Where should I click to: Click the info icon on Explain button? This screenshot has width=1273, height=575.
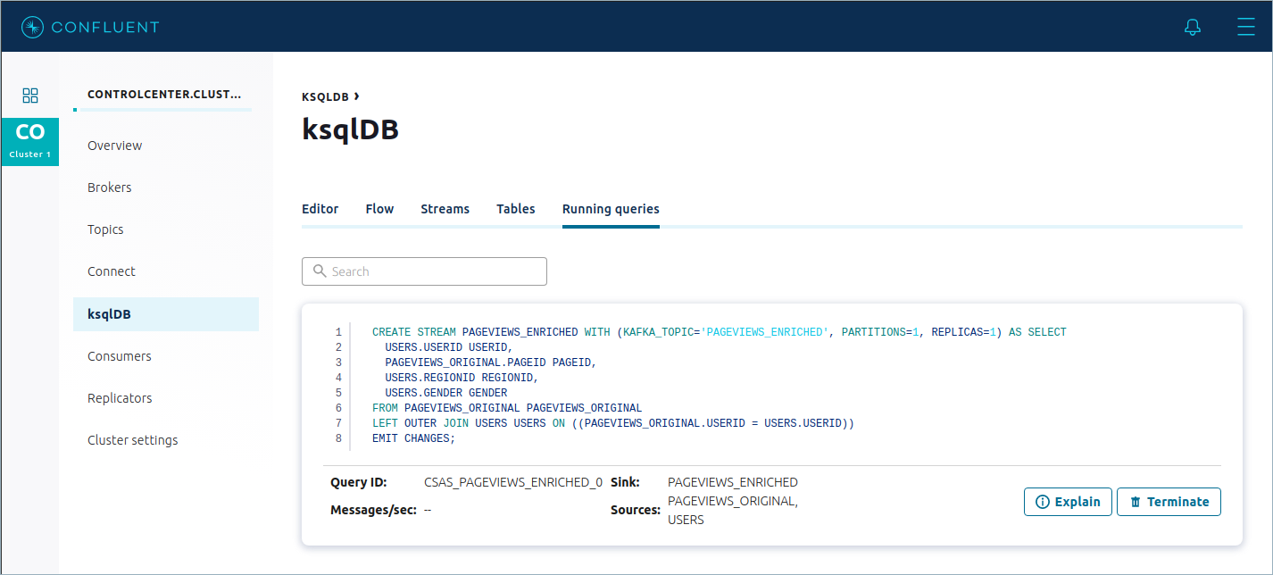point(1044,501)
